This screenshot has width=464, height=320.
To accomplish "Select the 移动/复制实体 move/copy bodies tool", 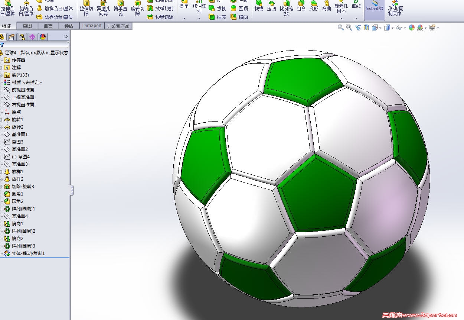I will click(x=395, y=8).
